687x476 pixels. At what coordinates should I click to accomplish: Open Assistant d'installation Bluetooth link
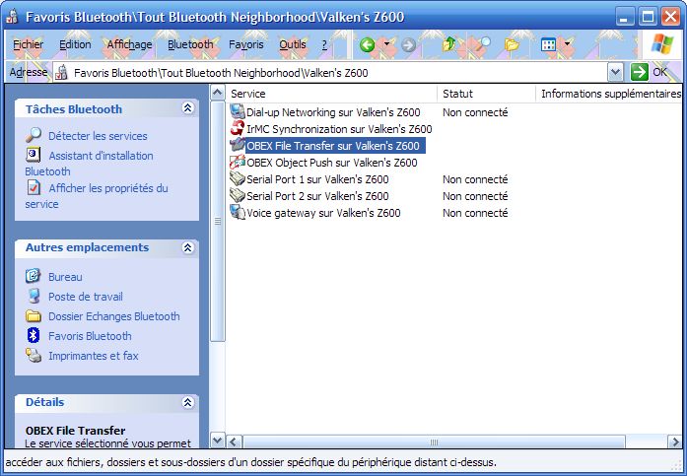(x=90, y=164)
